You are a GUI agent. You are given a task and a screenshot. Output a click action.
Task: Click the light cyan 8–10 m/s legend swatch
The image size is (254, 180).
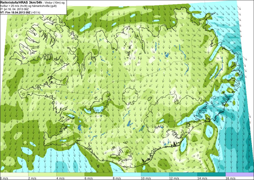(127, 174)
